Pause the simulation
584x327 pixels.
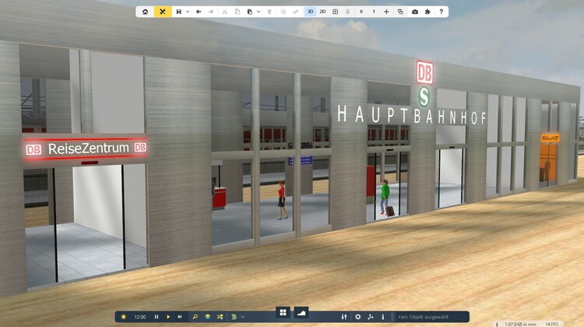click(x=157, y=317)
